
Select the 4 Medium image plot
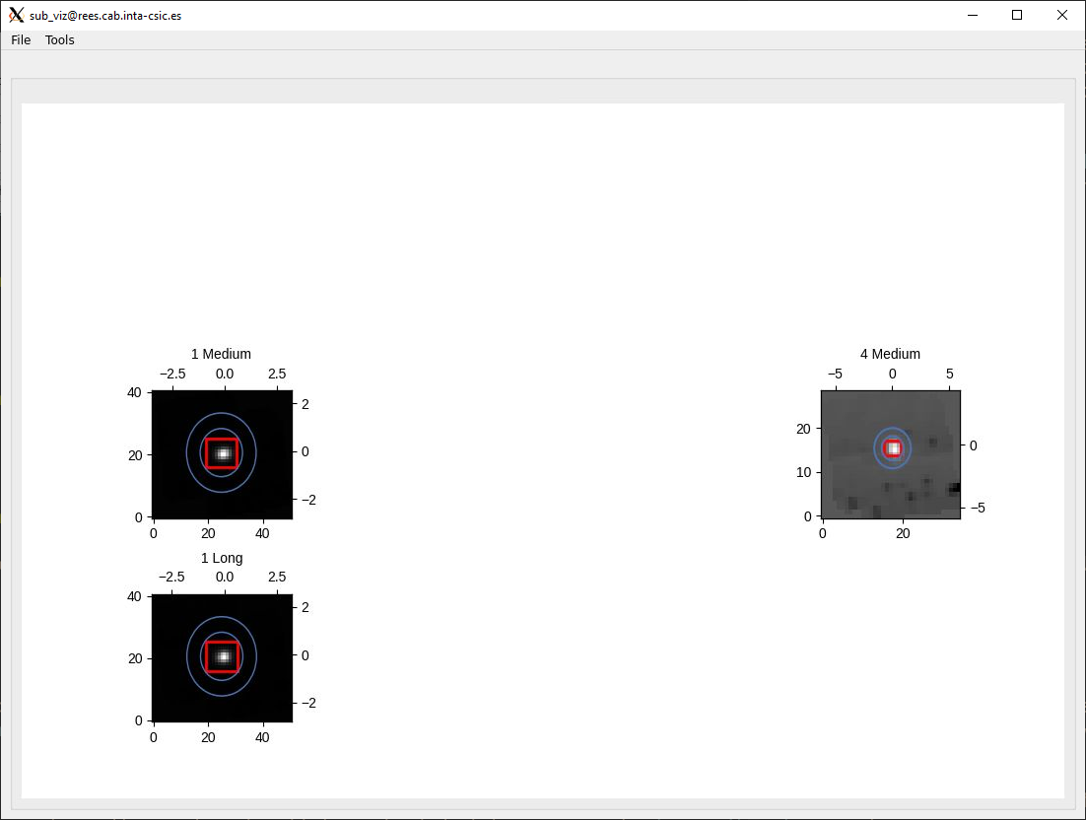[891, 454]
